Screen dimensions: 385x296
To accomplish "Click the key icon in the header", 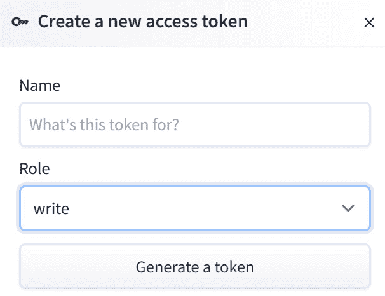I will (x=20, y=22).
